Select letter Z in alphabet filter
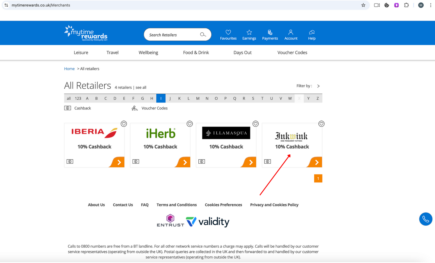Image resolution: width=435 pixels, height=263 pixels. 318,98
